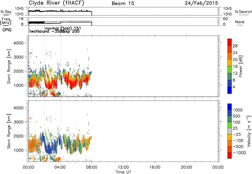Pick the bottom blue power colorbar segment
The height and width of the screenshot is (174, 252).
pos(230,90)
